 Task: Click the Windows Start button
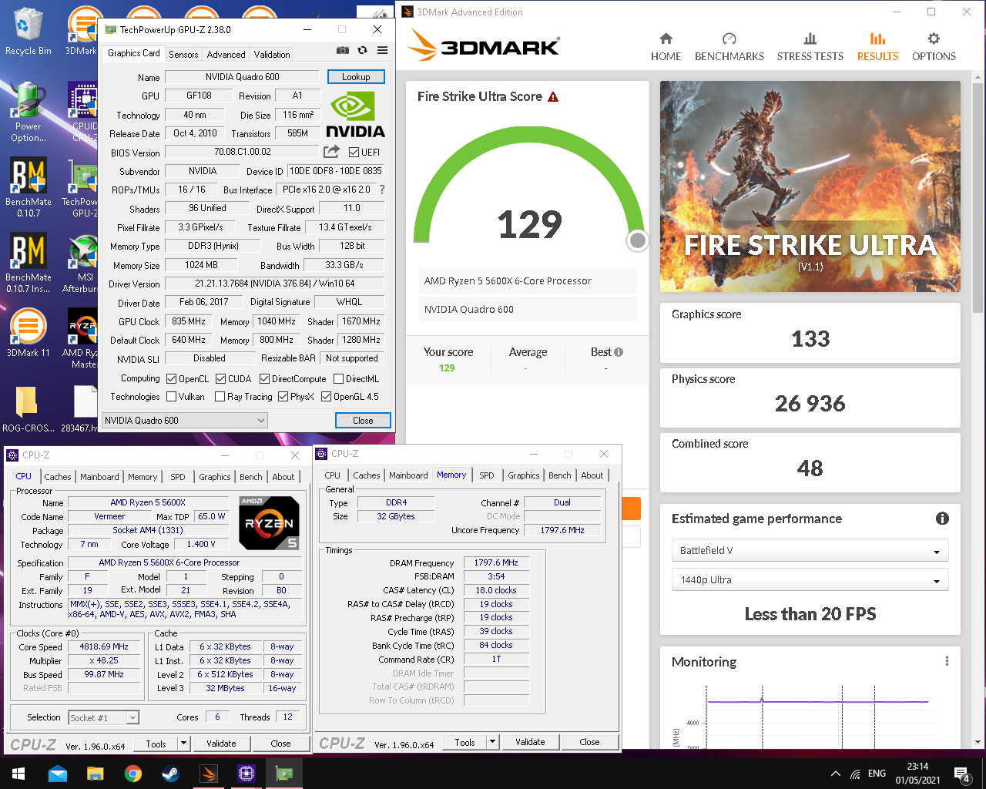pyautogui.click(x=18, y=774)
